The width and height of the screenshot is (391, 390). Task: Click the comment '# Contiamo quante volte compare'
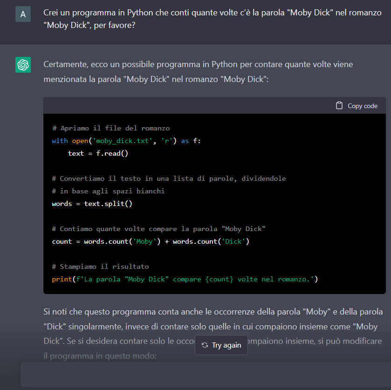point(158,229)
